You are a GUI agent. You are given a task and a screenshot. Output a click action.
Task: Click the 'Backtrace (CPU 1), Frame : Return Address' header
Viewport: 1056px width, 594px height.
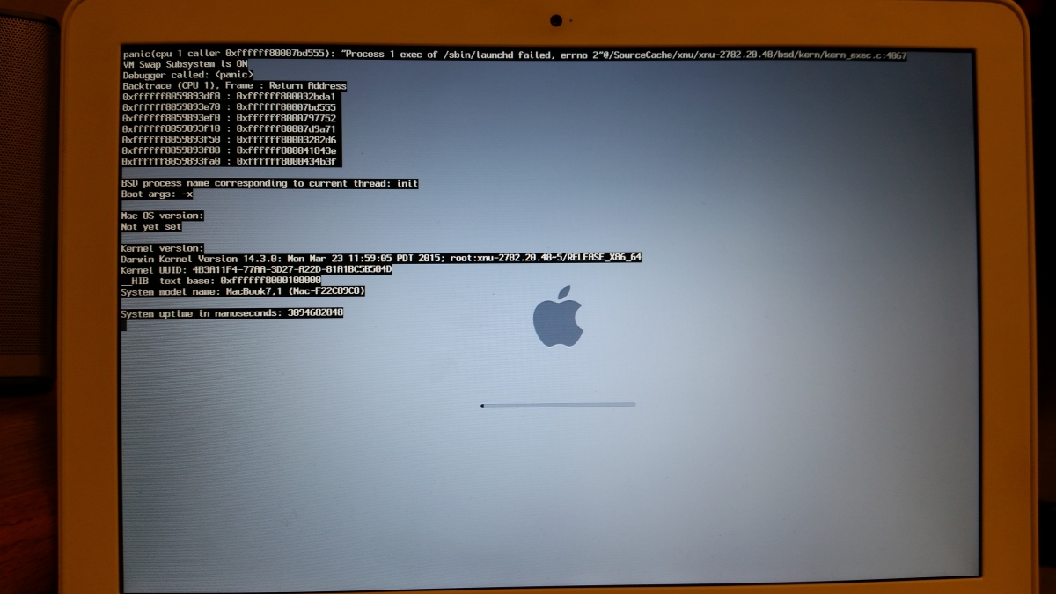click(234, 86)
